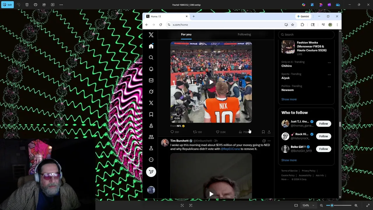373x210 pixels.
Task: Open More circle icon in X sidebar
Action: coord(151,160)
